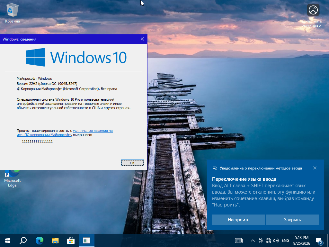This screenshot has width=329, height=247.
Task: Select the winver app taskbar button
Action: 87,241
